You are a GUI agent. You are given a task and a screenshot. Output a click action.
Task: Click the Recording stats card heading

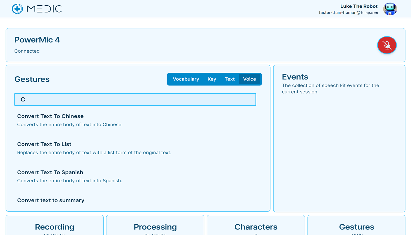point(54,227)
